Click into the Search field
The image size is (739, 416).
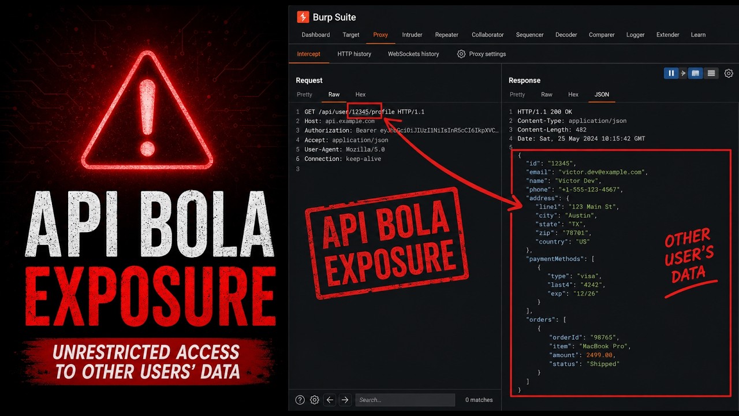[x=405, y=400]
